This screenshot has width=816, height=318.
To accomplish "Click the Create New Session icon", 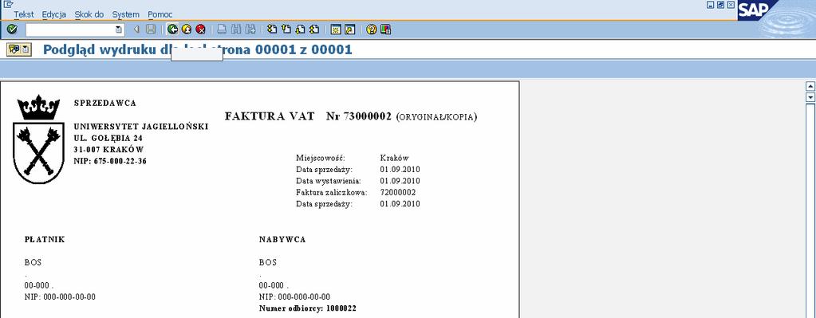I will coord(336,29).
